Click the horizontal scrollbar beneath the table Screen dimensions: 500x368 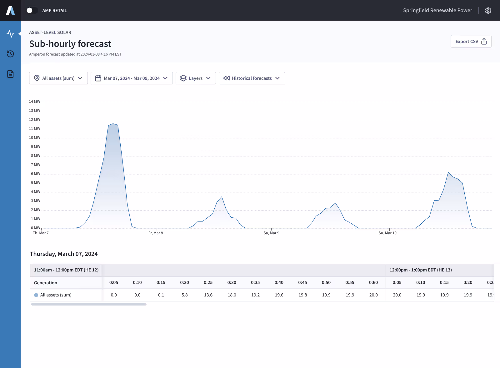pos(88,303)
